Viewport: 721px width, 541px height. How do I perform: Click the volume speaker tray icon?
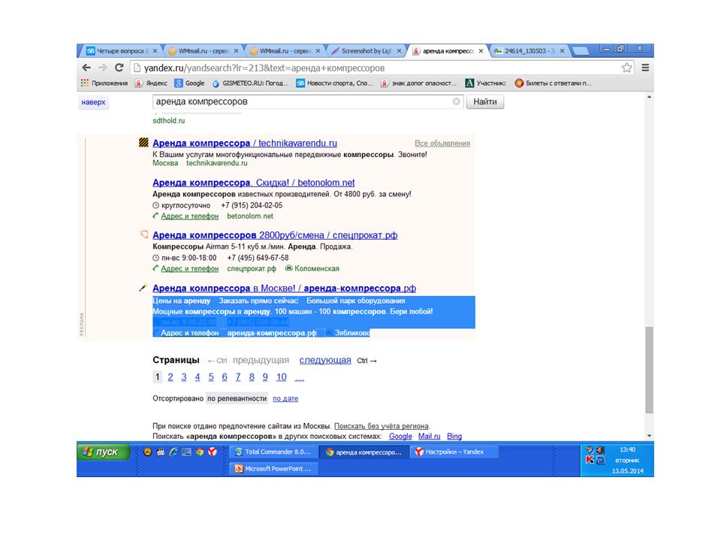point(601,450)
